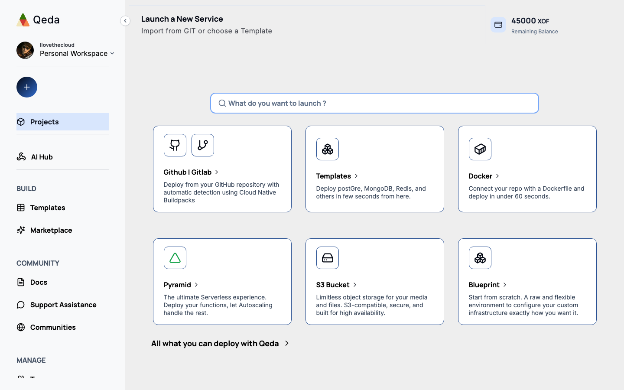This screenshot has width=624, height=390.
Task: Click the sidebar Templates table icon
Action: pyautogui.click(x=21, y=208)
